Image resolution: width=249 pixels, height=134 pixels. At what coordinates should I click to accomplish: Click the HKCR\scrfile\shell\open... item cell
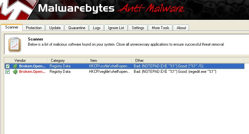(x=109, y=66)
